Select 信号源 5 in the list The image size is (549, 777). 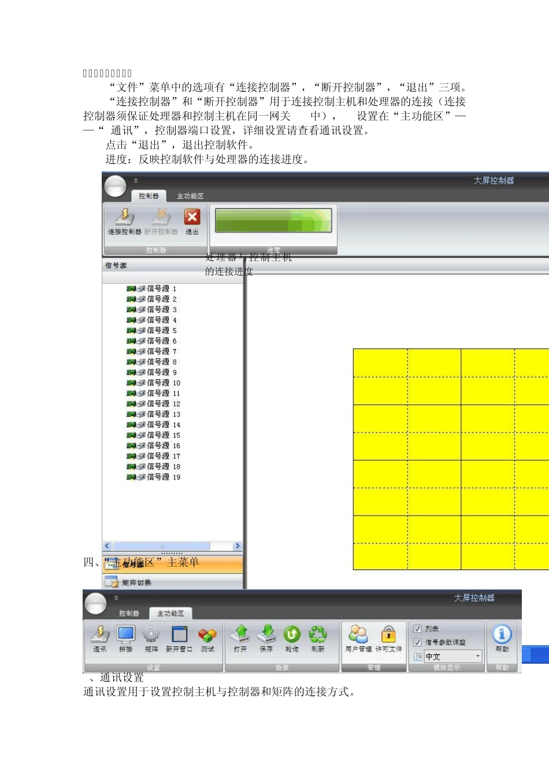[x=151, y=330]
